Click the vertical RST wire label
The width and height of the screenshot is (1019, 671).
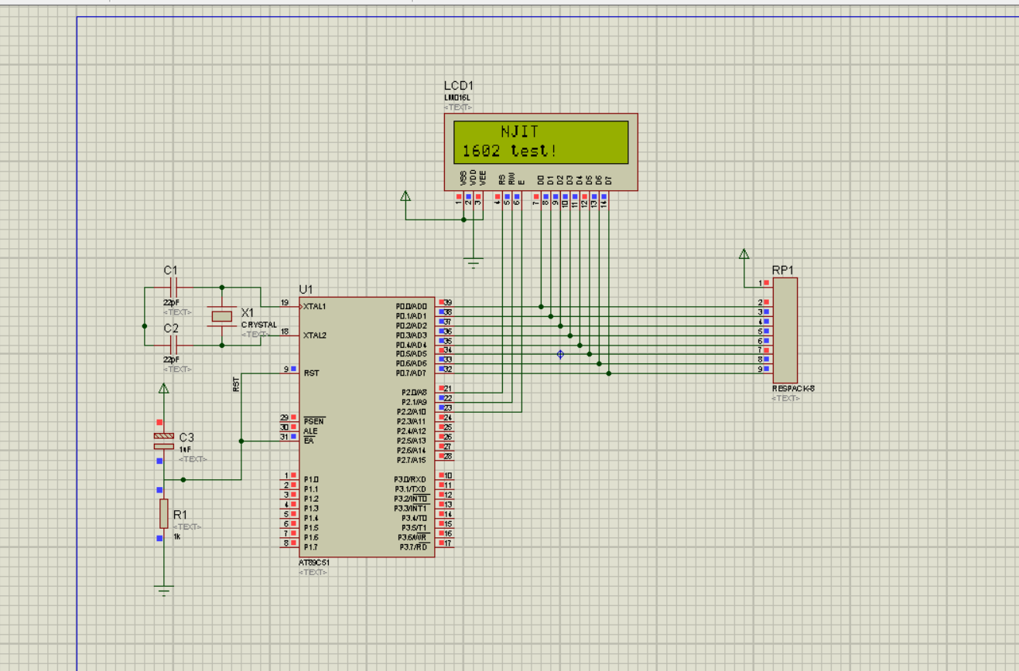pos(236,384)
